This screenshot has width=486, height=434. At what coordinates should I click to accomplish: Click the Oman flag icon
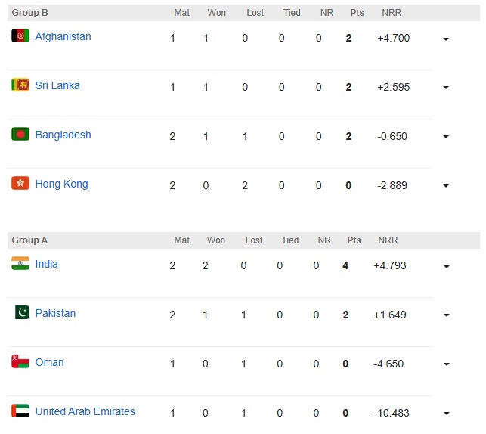[x=20, y=362]
